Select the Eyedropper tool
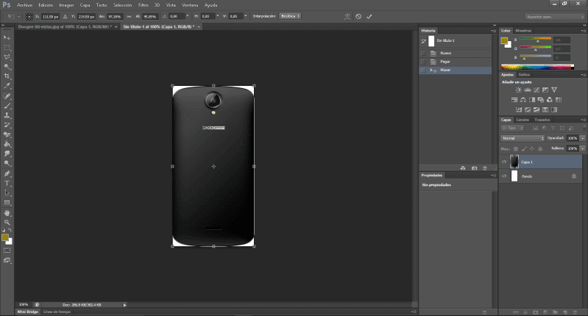The height and width of the screenshot is (316, 588). click(x=7, y=86)
